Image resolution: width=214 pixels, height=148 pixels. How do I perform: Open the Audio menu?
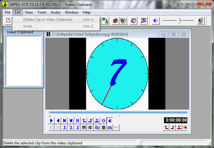56,12
